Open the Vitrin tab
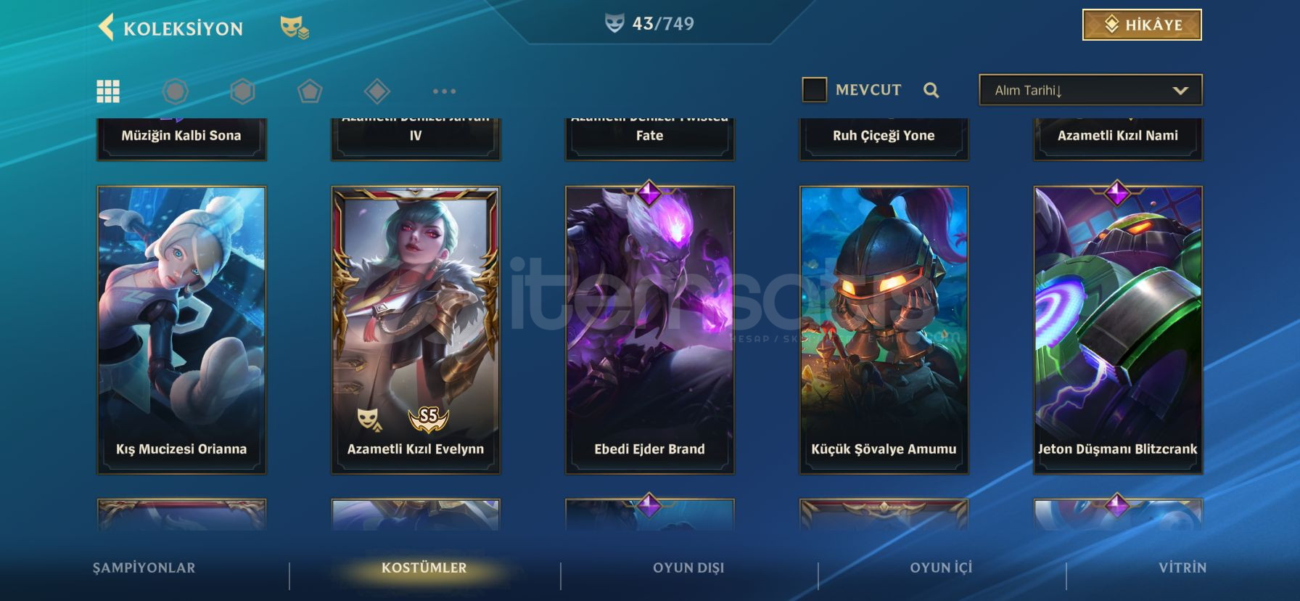Image resolution: width=1300 pixels, height=601 pixels. click(1182, 568)
